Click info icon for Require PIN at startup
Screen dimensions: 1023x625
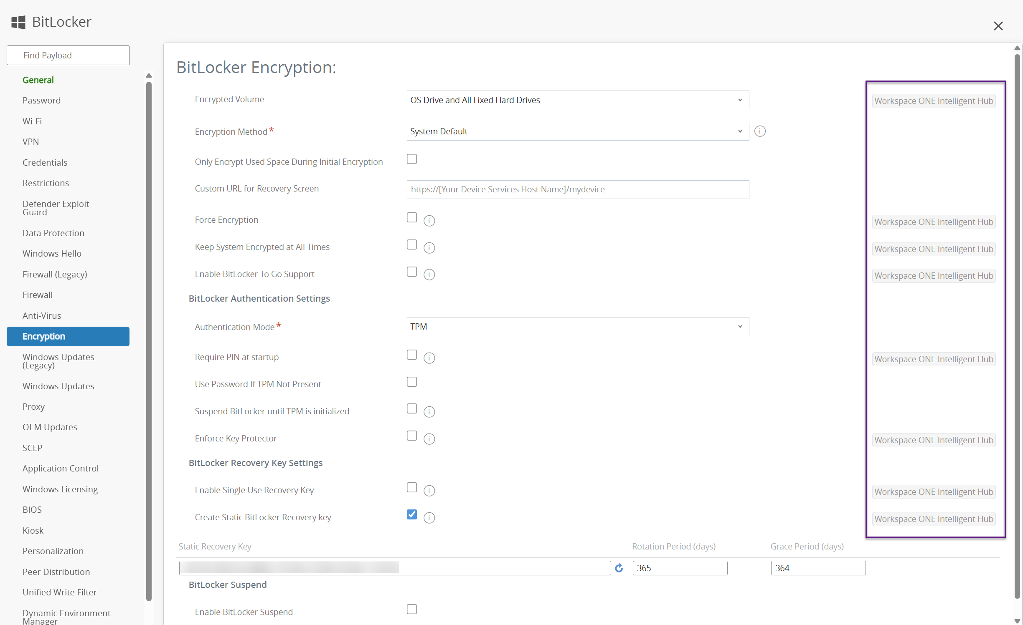[429, 358]
